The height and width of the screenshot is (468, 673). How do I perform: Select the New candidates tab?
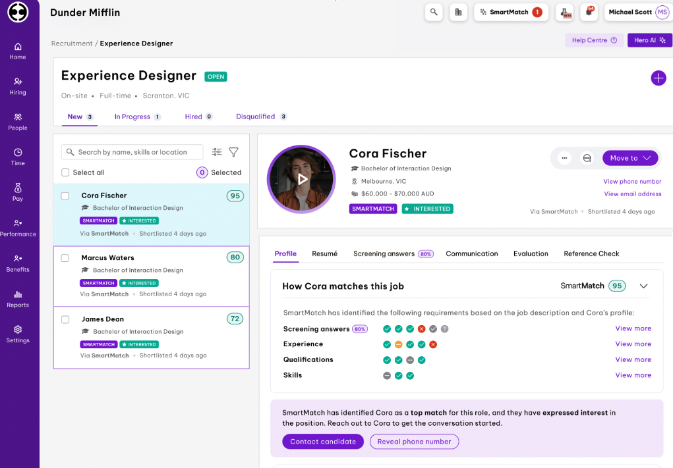tap(80, 117)
